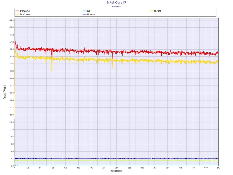Click the Powers subtitle
This screenshot has height=175, width=233.
(x=116, y=7)
